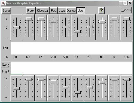
Task: Click the Left channel 4K slider handle
Action: [x=102, y=22]
